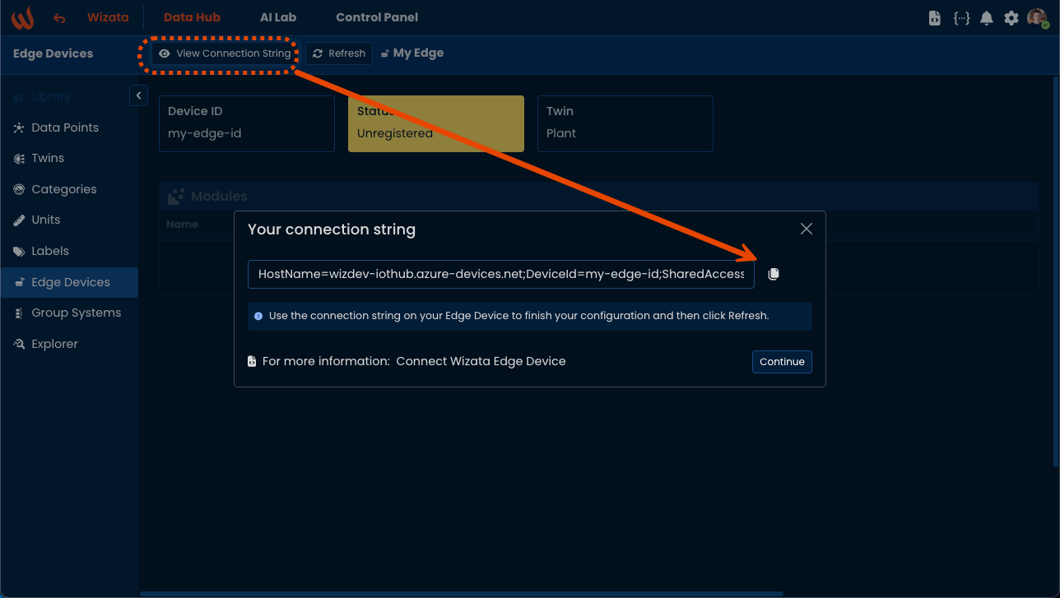Open the API braces icon
Screen dimensions: 1060x598
point(960,18)
